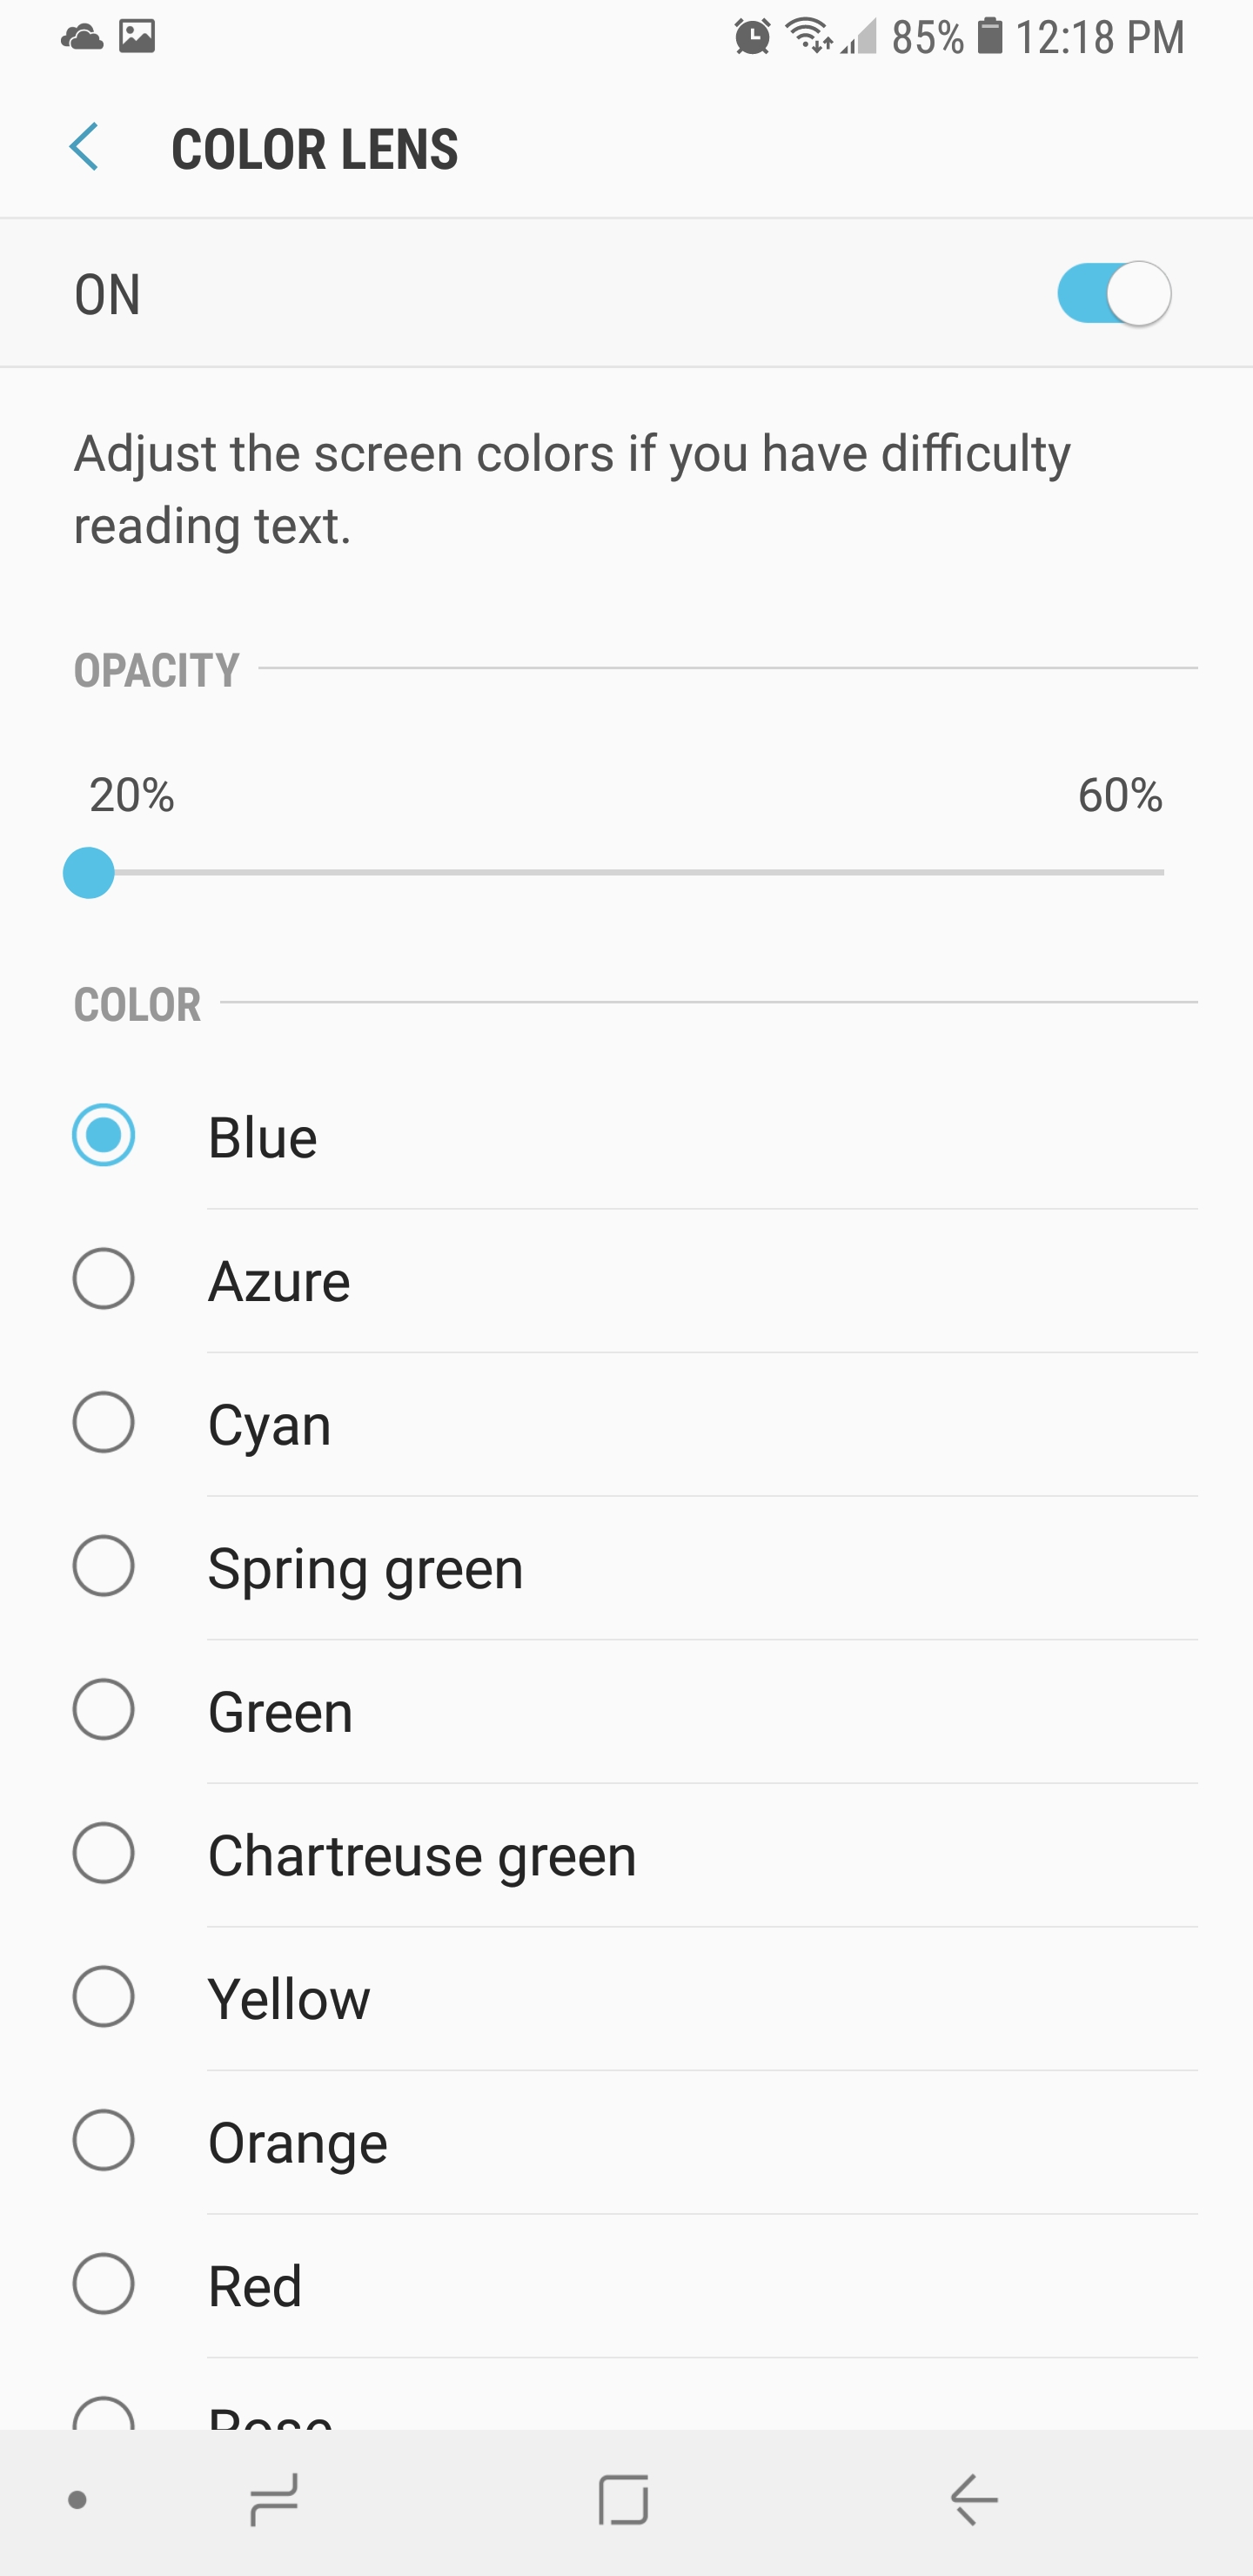Tap the alarm icon in status bar

tap(752, 37)
